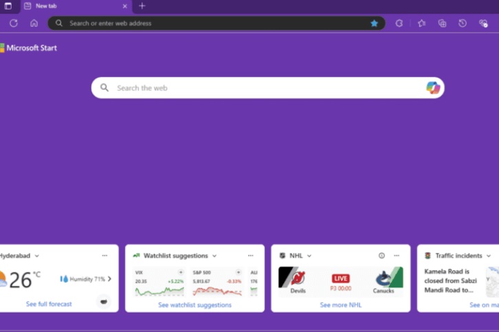Open the Collections icon in toolbar

[442, 23]
